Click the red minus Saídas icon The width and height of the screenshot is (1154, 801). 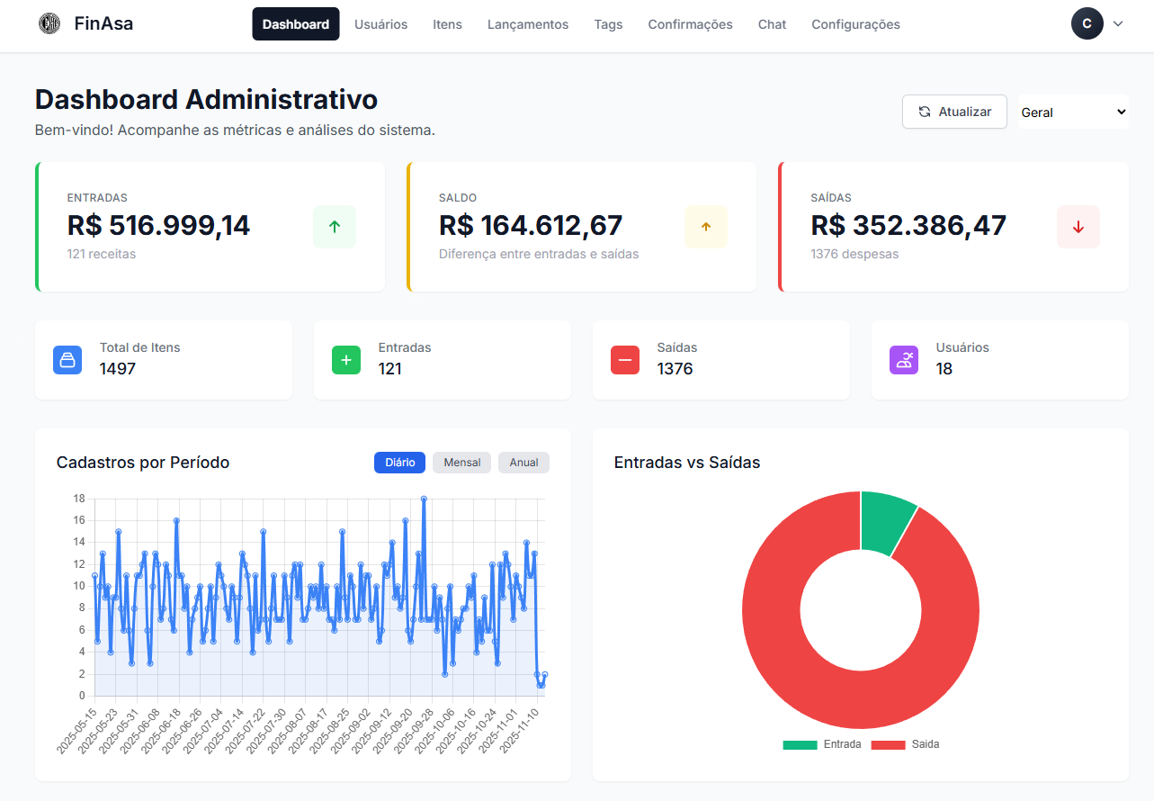pyautogui.click(x=625, y=360)
